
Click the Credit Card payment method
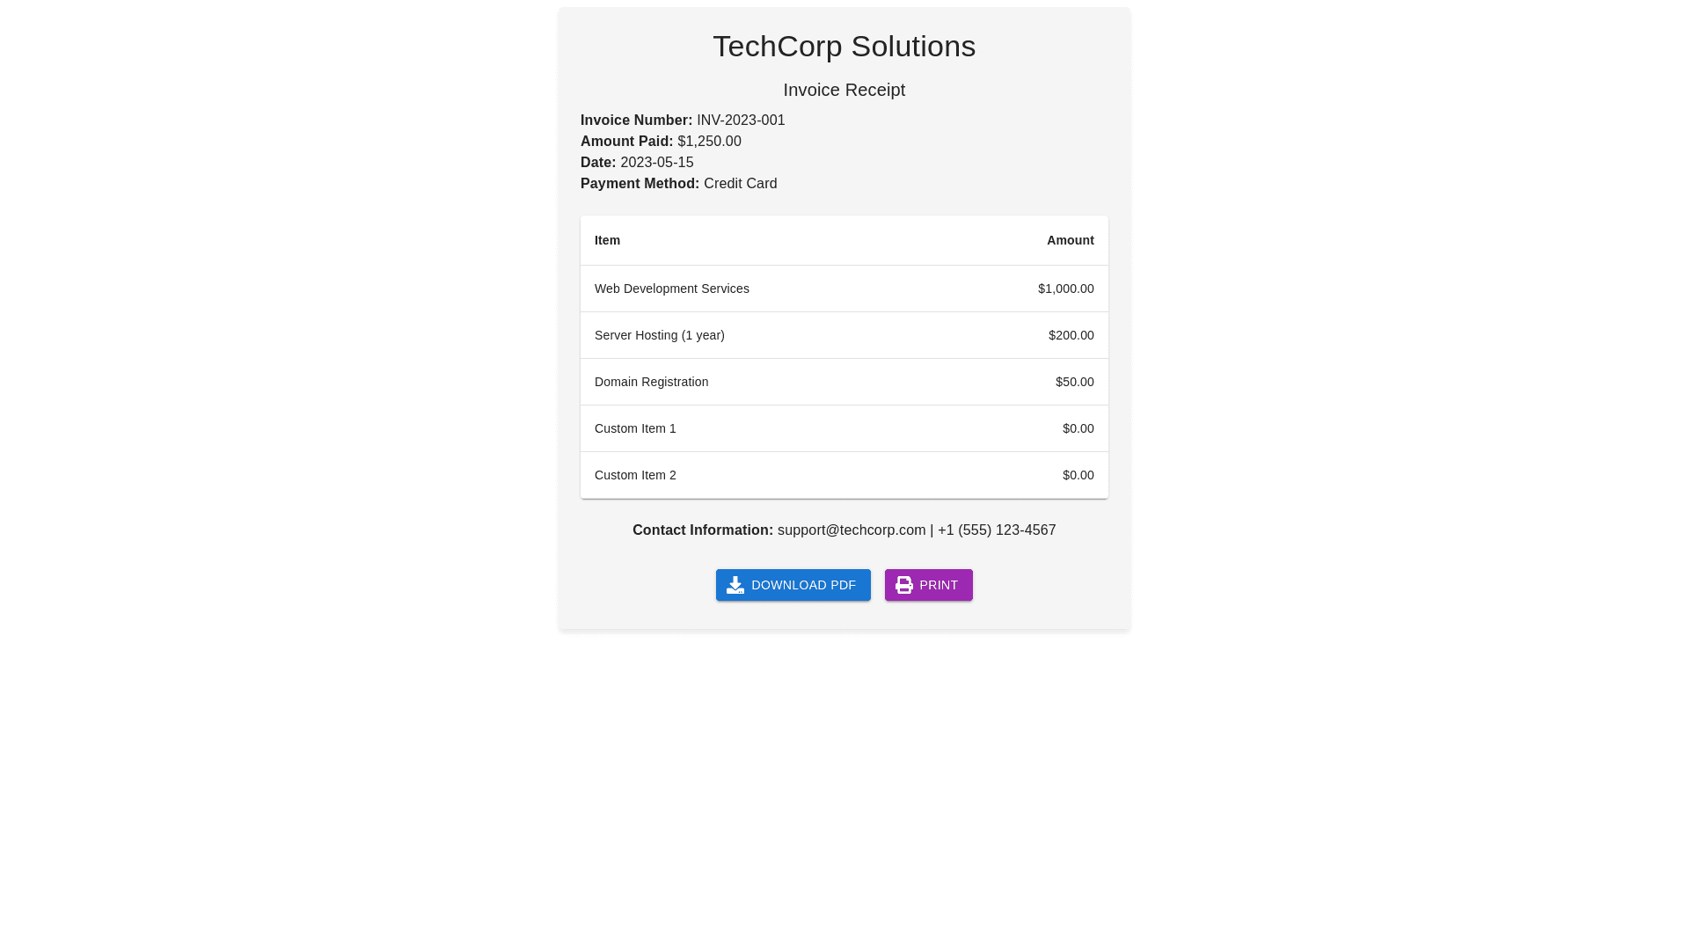[740, 184]
